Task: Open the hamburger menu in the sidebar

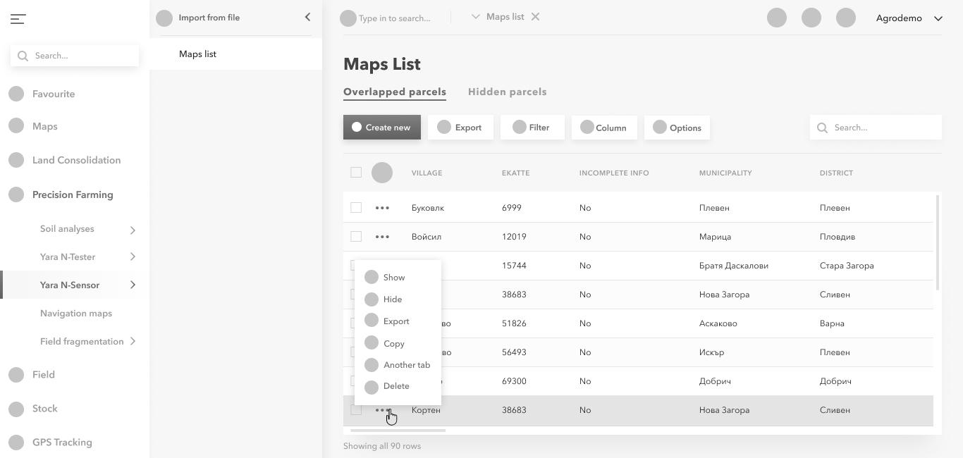Action: coord(18,19)
